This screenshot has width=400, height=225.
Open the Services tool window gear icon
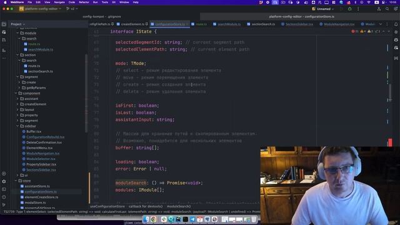click(4, 181)
